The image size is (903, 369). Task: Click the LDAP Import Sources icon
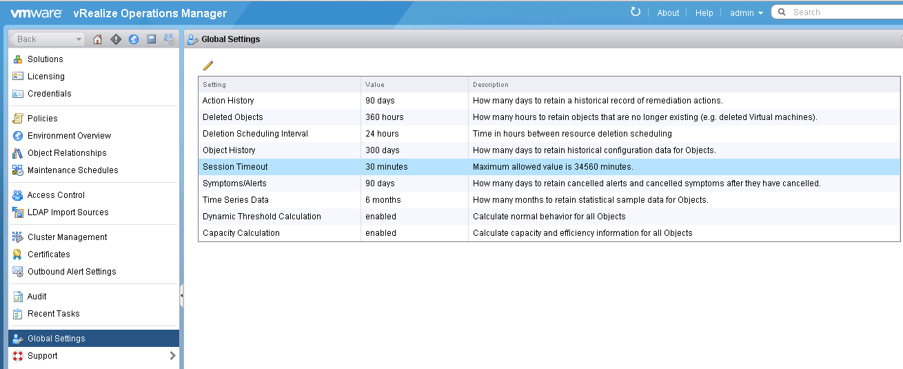click(18, 212)
